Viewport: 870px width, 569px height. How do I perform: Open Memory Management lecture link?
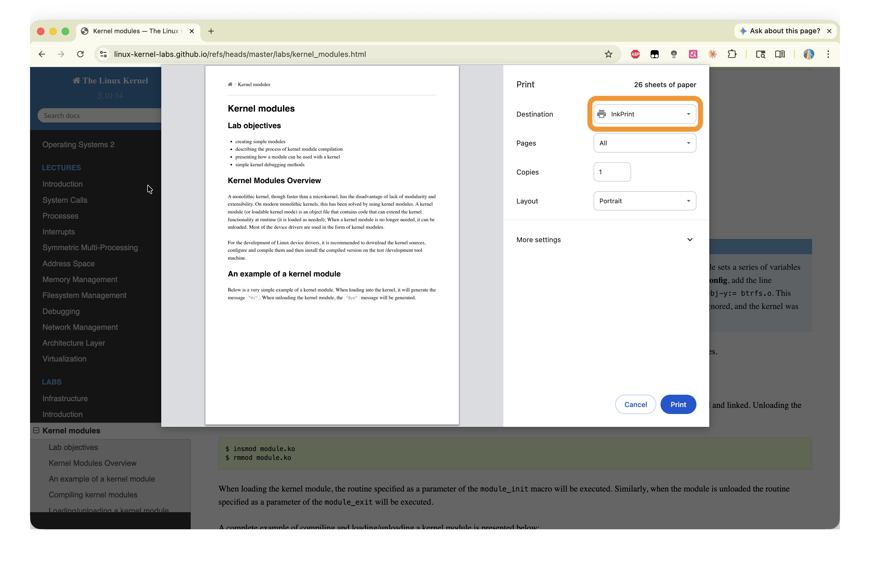[x=80, y=279]
